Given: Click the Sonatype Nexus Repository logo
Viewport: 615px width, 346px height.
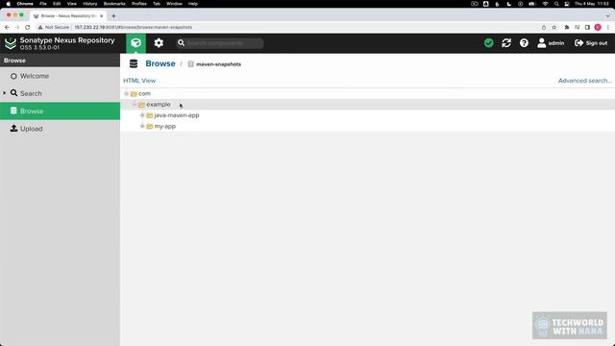Looking at the screenshot, I should tap(11, 43).
